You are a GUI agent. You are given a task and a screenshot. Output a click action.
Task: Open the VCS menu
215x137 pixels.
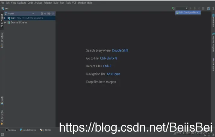tap(74, 3)
